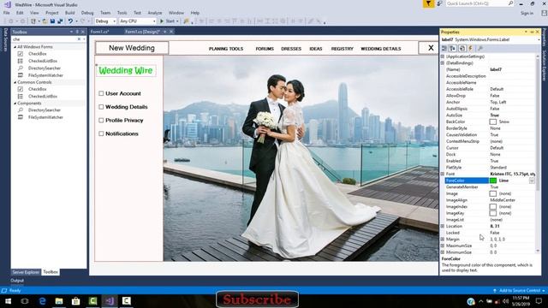Click the PLANING TOOLS label on form
This screenshot has width=548, height=308.
click(x=226, y=49)
